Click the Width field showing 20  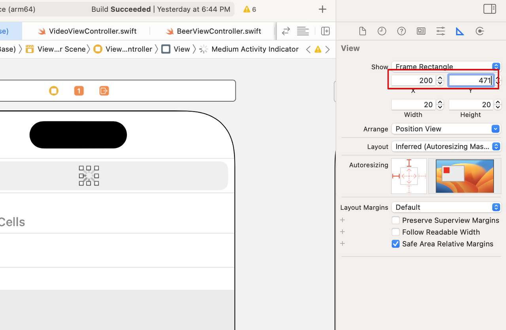pos(413,105)
